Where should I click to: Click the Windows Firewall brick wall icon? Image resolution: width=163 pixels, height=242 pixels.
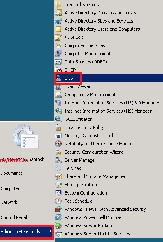pos(58,209)
